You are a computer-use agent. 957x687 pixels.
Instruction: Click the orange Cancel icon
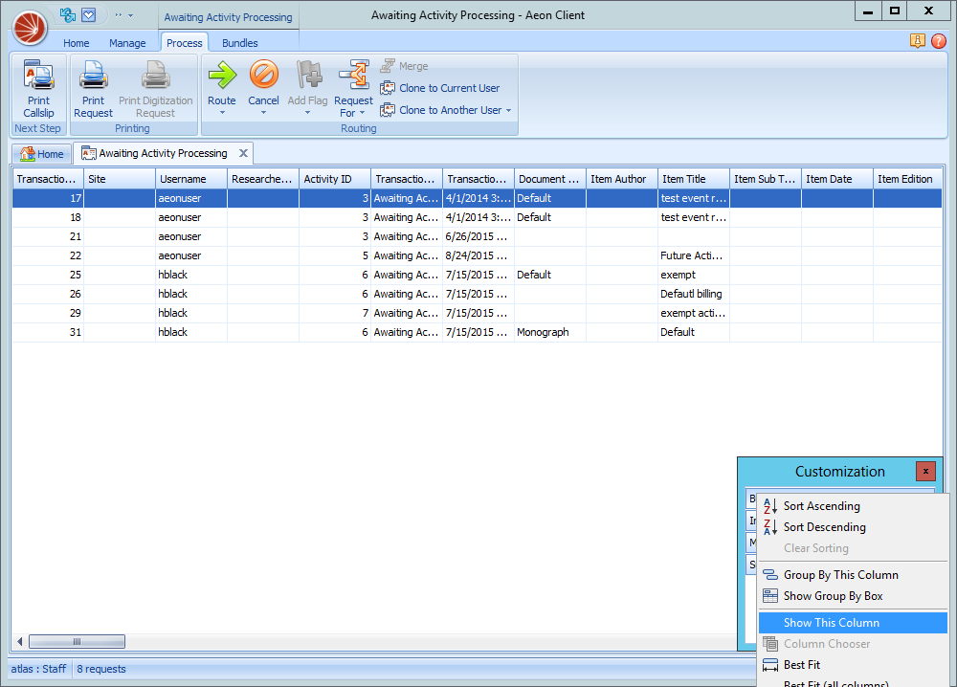263,76
